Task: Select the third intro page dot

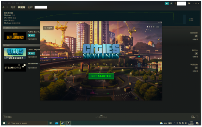Action: point(152,27)
